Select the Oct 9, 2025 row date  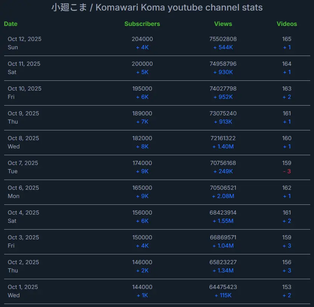click(x=23, y=113)
